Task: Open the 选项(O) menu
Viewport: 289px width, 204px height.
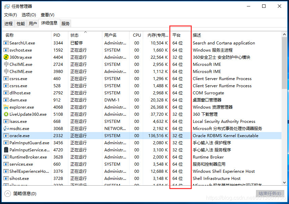Action: (29, 15)
